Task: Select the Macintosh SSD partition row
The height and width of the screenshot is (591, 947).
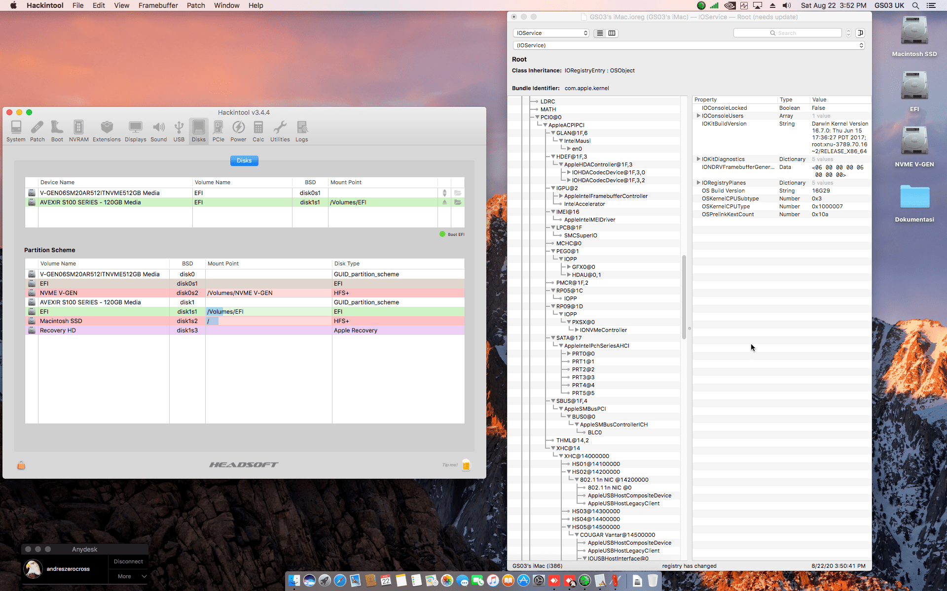Action: tap(245, 321)
